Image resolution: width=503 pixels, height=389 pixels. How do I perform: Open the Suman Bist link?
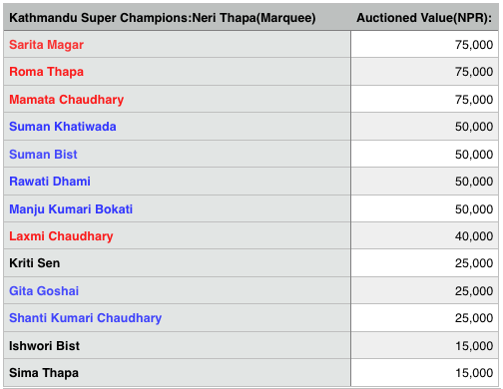[x=43, y=155]
